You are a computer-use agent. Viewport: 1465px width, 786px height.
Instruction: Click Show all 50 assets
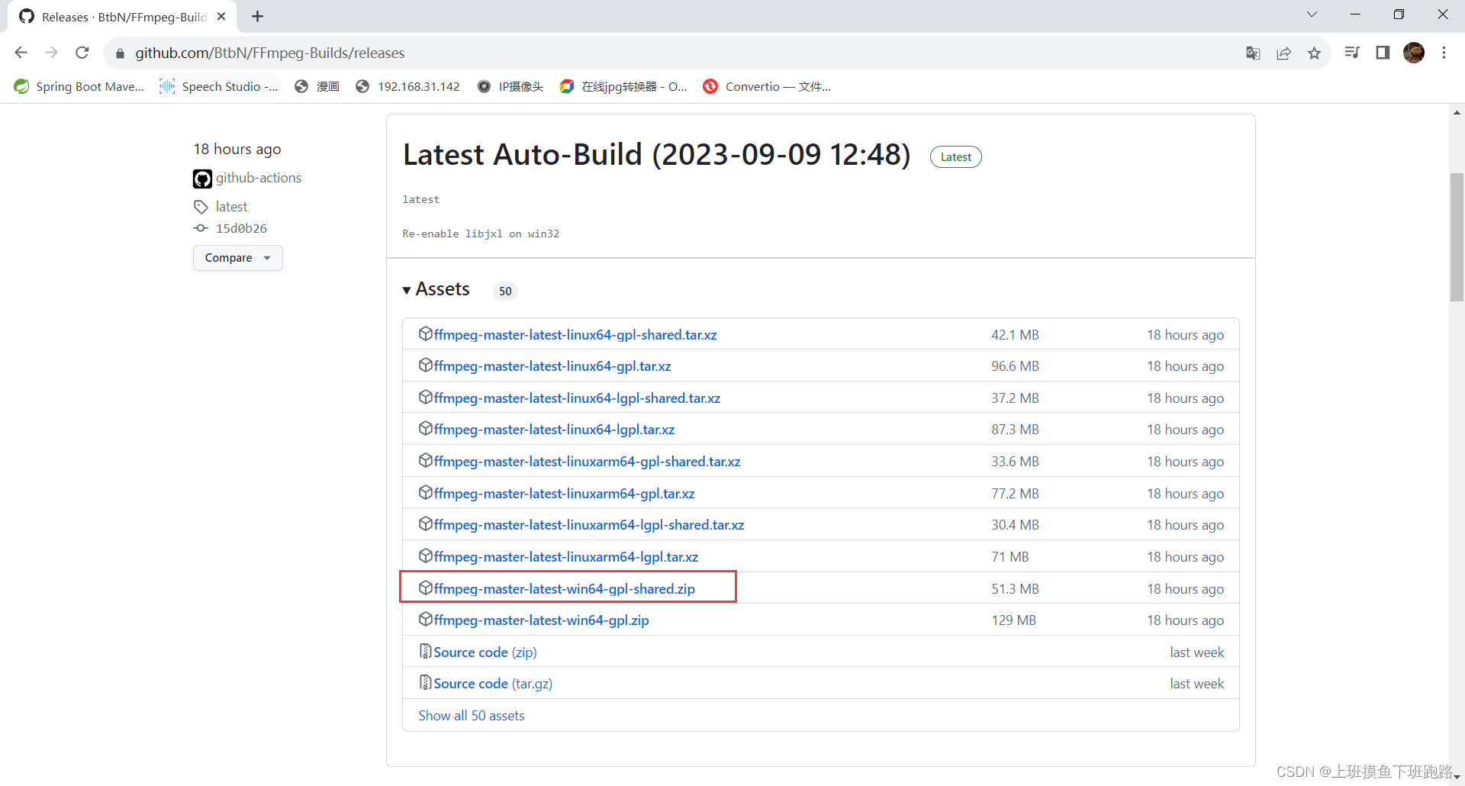coord(472,716)
